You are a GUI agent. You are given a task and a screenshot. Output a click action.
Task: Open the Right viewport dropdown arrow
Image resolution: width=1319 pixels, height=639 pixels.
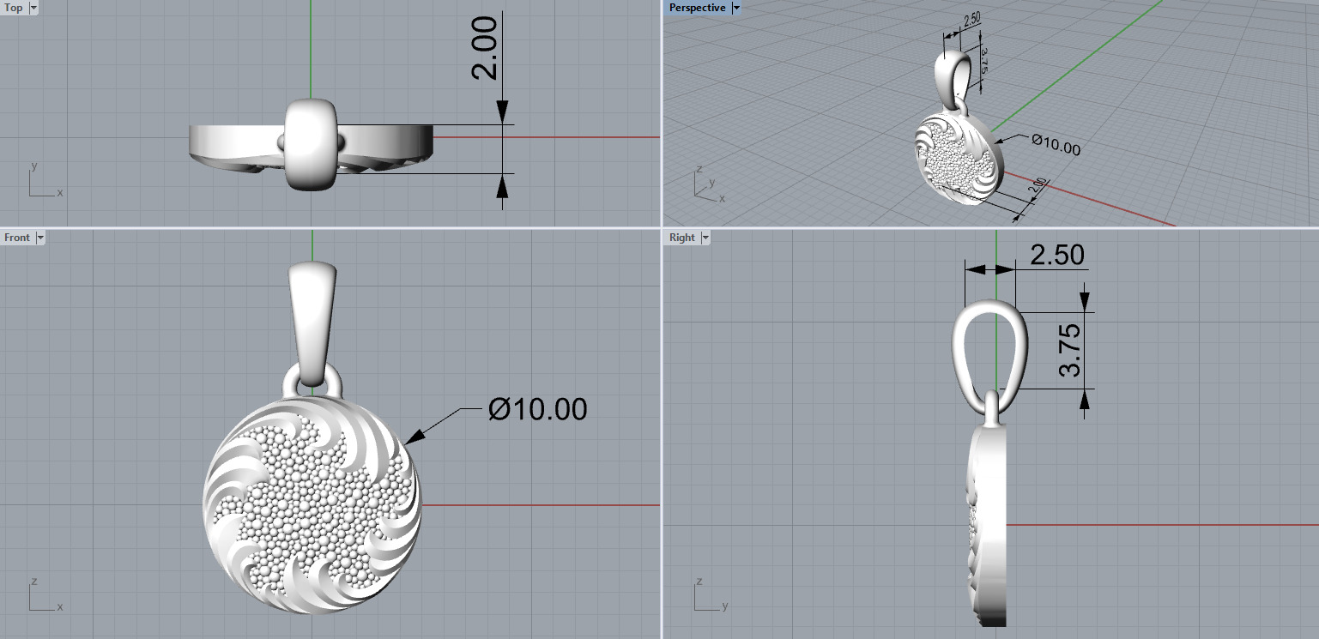pos(705,238)
